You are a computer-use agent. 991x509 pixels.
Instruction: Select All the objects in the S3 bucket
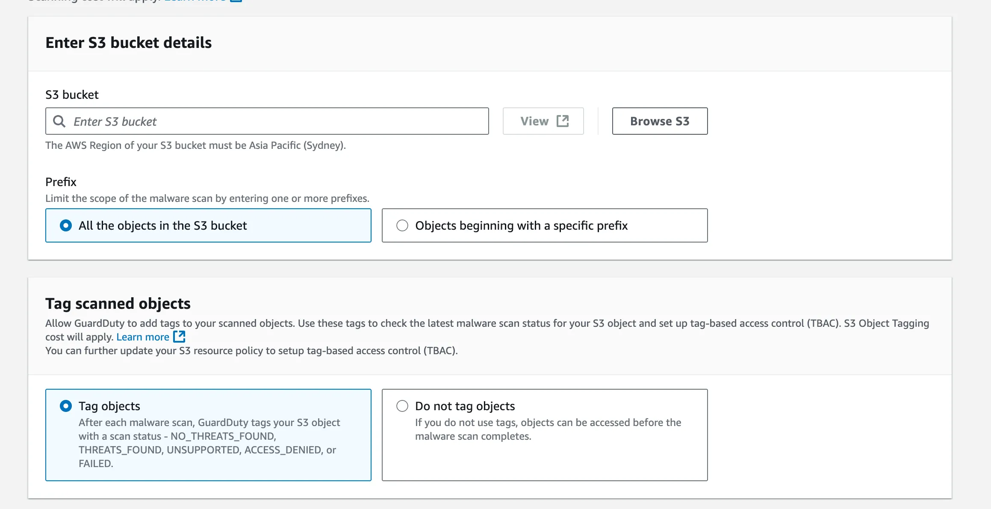[66, 225]
